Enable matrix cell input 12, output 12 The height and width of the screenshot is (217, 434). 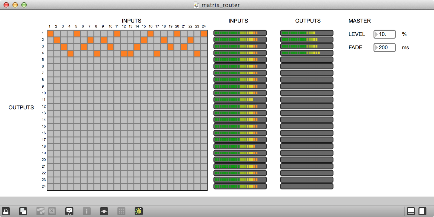coord(124,107)
